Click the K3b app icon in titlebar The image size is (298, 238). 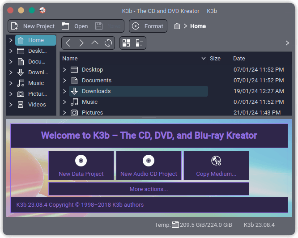[x=43, y=10]
